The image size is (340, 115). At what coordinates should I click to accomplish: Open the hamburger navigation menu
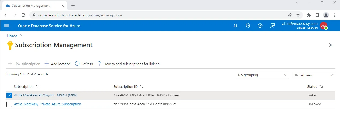click(7, 26)
